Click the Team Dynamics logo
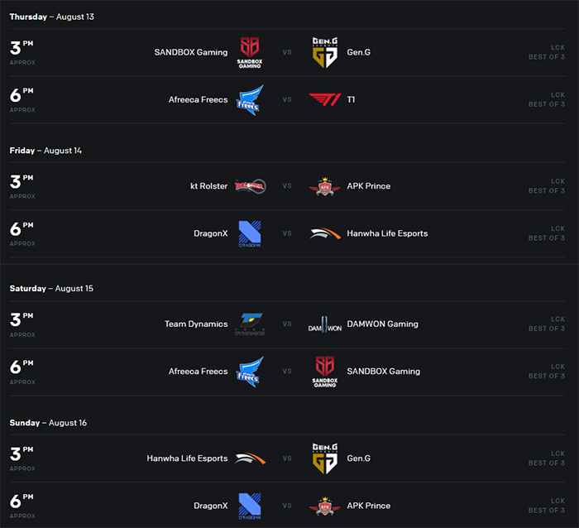 click(x=250, y=324)
